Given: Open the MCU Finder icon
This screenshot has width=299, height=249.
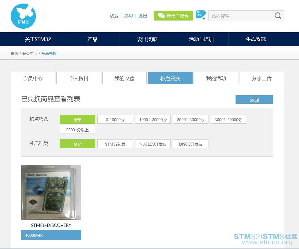Looking at the screenshot, I should [201, 15].
